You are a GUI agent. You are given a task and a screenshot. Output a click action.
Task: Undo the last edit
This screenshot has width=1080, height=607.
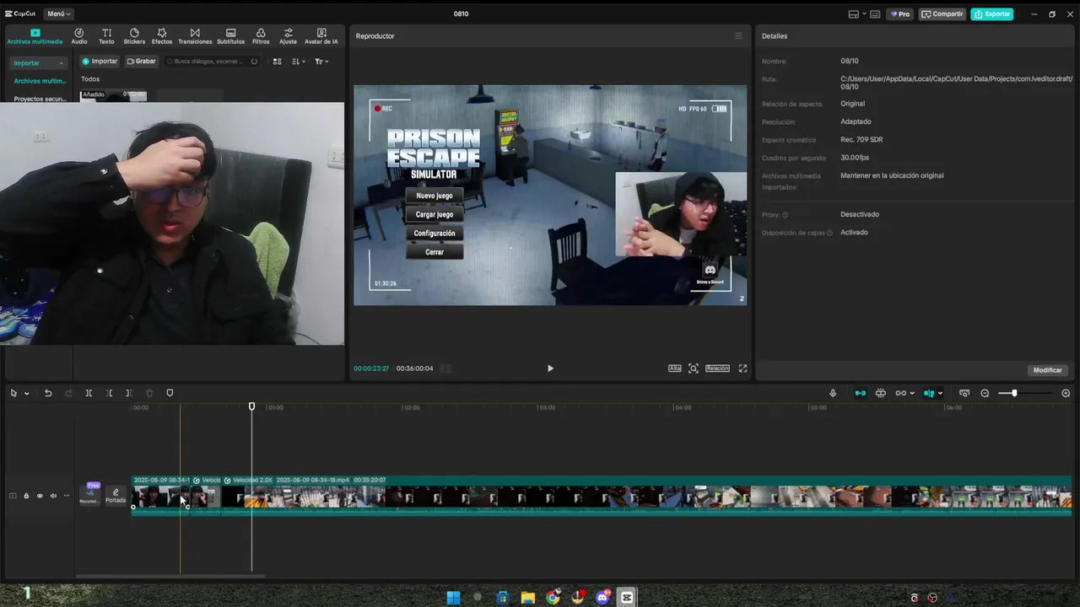pos(48,394)
